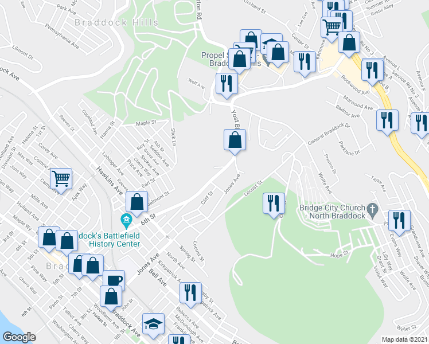Select the Slick Ln street label
Viewport: 429px width, 344px height.
point(173,137)
